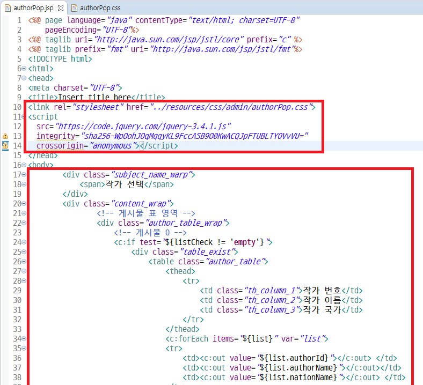
Task: Click the ${list.authorId} expression
Action: pos(295,358)
